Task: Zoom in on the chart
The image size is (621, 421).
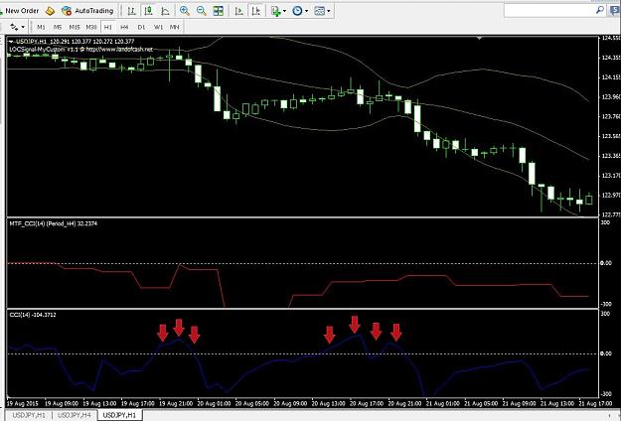Action: [185, 11]
